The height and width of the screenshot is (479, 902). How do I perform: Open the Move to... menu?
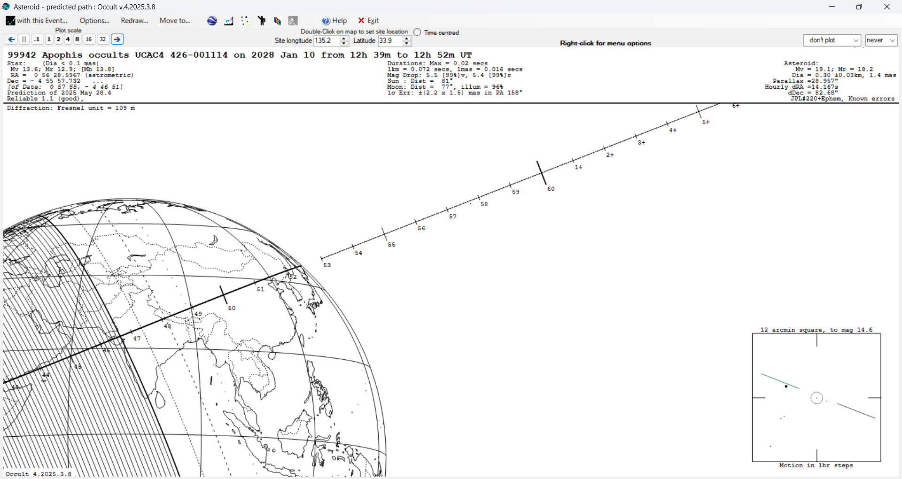(x=175, y=21)
